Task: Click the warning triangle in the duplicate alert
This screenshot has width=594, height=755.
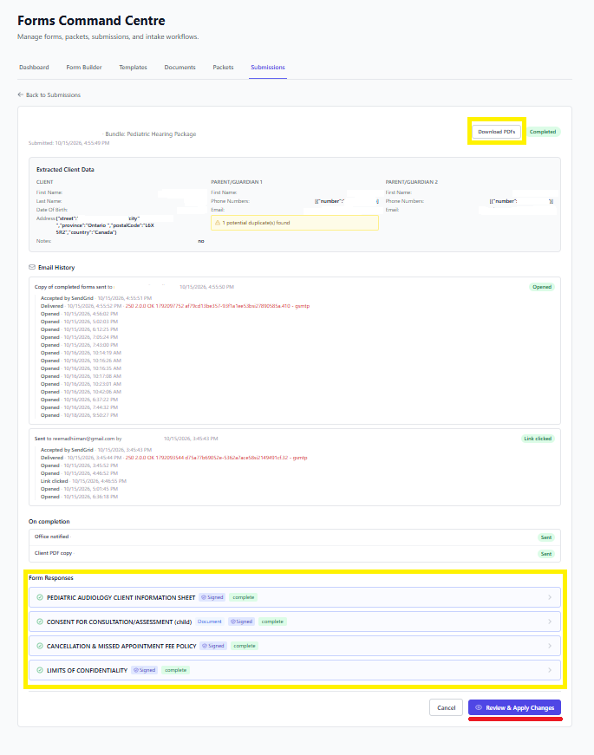Action: (x=218, y=223)
